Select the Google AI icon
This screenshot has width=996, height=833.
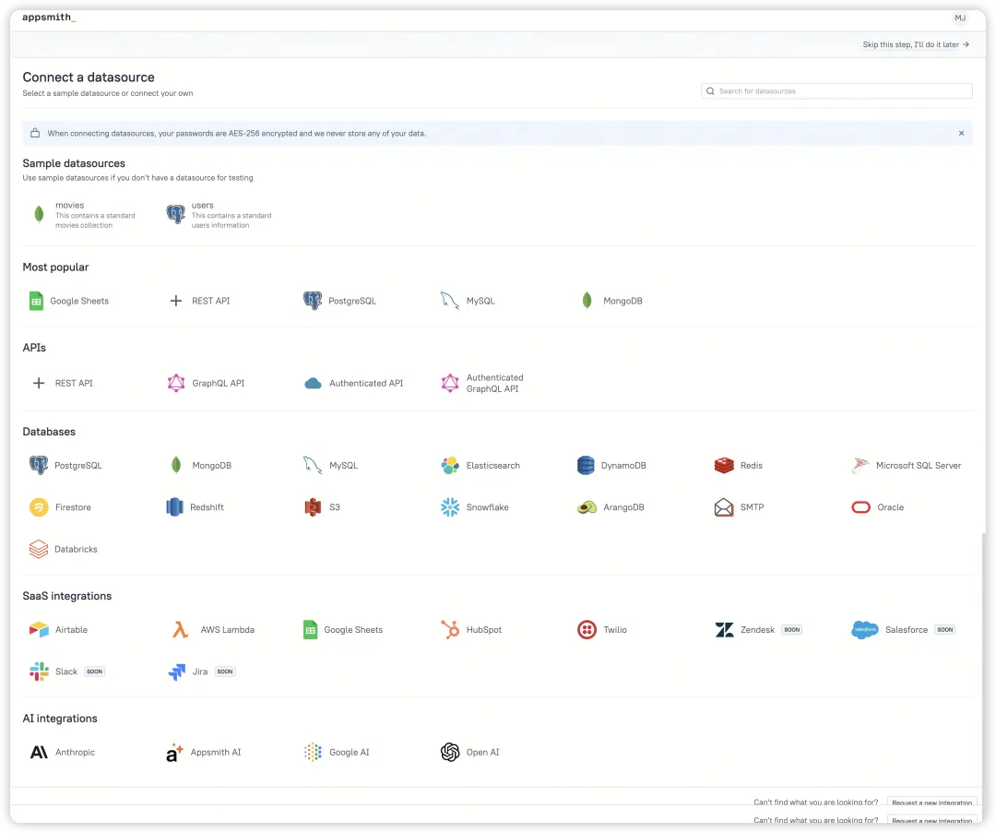[313, 753]
